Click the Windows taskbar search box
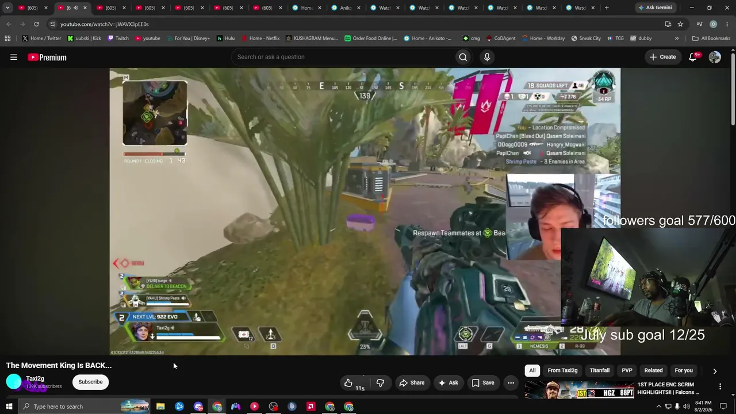The height and width of the screenshot is (414, 736). [84, 407]
